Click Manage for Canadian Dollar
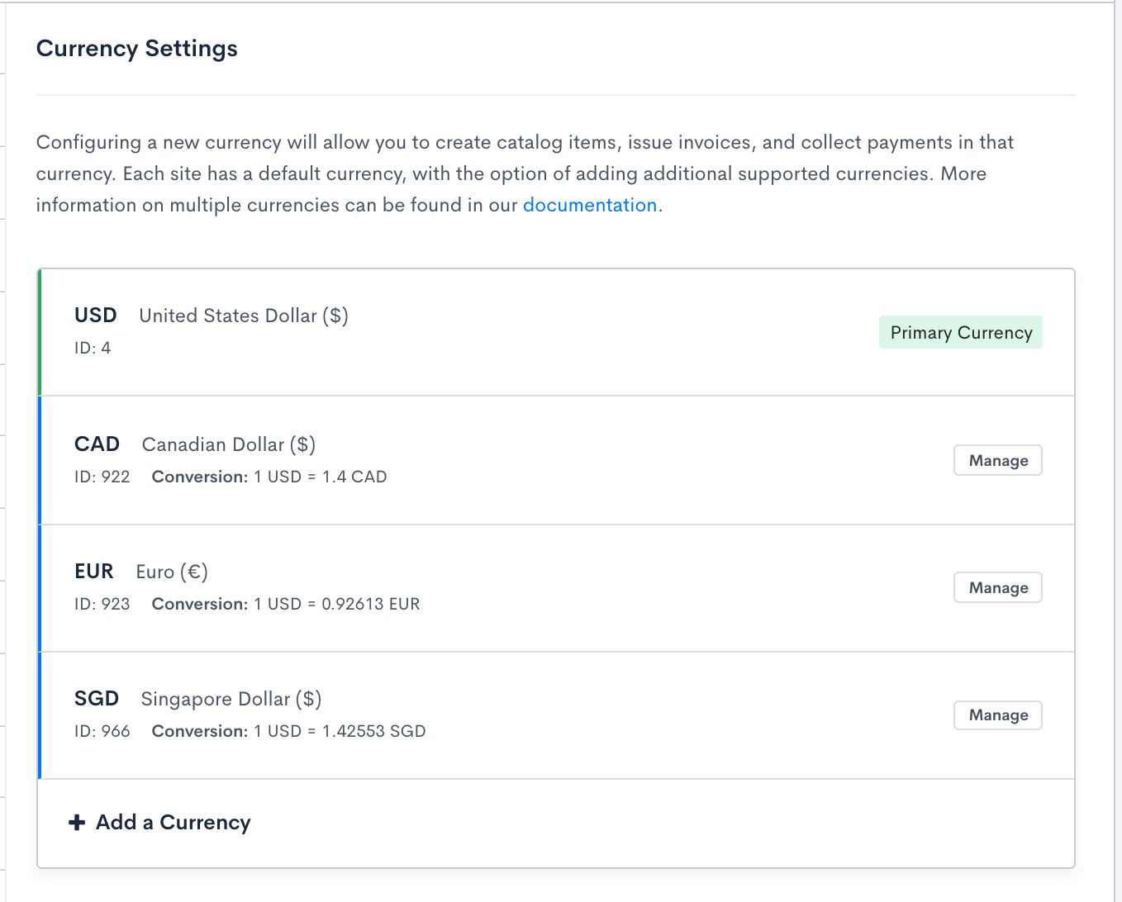 click(997, 461)
